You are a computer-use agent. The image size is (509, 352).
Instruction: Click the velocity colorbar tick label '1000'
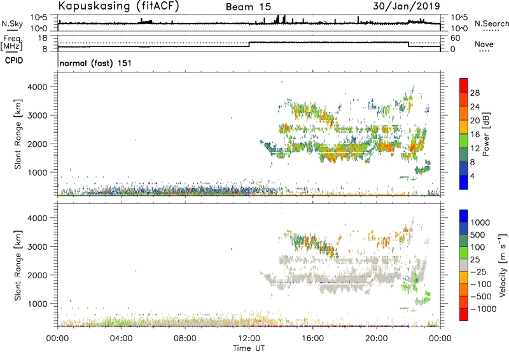(x=480, y=222)
